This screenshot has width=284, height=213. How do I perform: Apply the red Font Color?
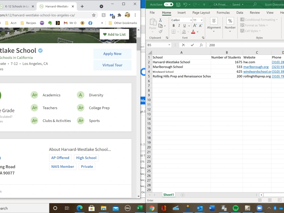coord(193,32)
